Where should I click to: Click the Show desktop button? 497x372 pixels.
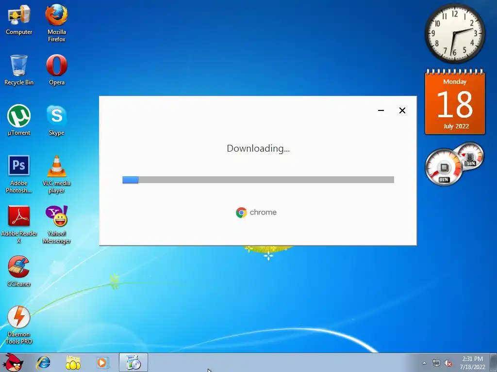[x=494, y=362]
